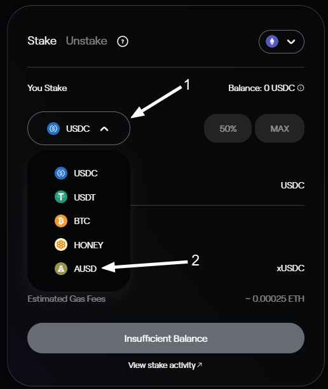Image resolution: width=328 pixels, height=389 pixels.
Task: Click the MAX amount button
Action: [x=280, y=128]
